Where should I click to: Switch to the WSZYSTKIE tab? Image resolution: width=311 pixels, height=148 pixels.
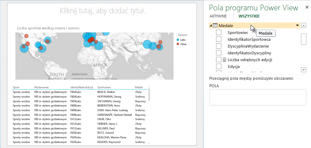click(x=249, y=16)
